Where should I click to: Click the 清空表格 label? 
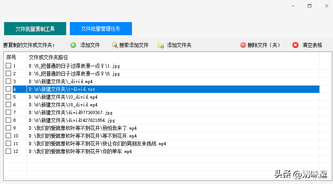pos(312,45)
